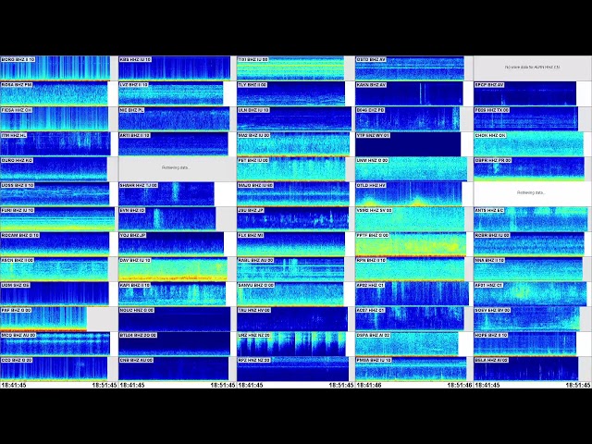The width and height of the screenshot is (592, 444).
Task: Select the SPCP BHZ AV spectrogram
Action: [x=525, y=93]
